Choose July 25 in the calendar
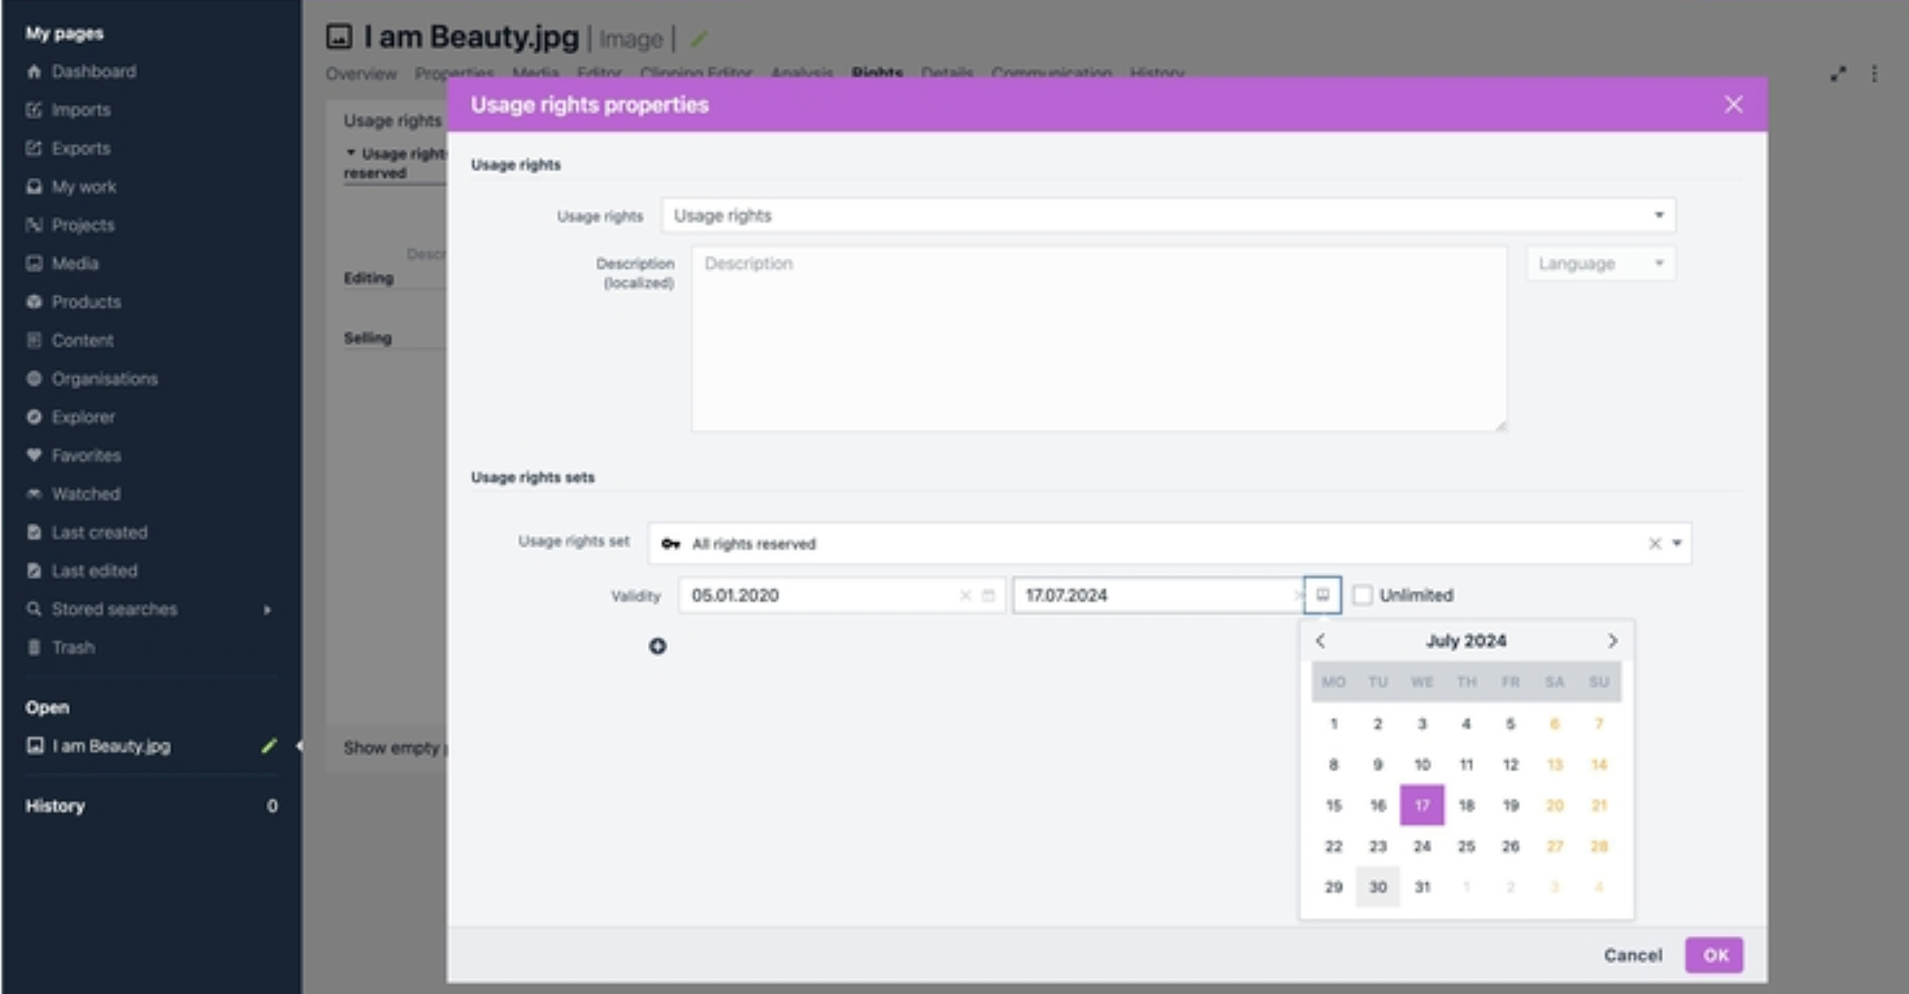1909x994 pixels. (1466, 846)
